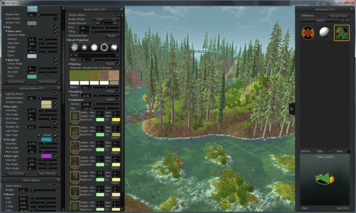Close the Lighting Options panel
This screenshot has width=356, height=213.
pos(58,88)
